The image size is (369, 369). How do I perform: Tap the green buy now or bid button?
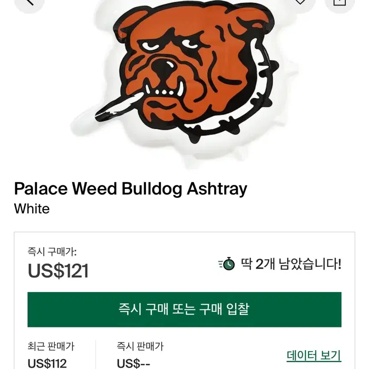pos(184,309)
